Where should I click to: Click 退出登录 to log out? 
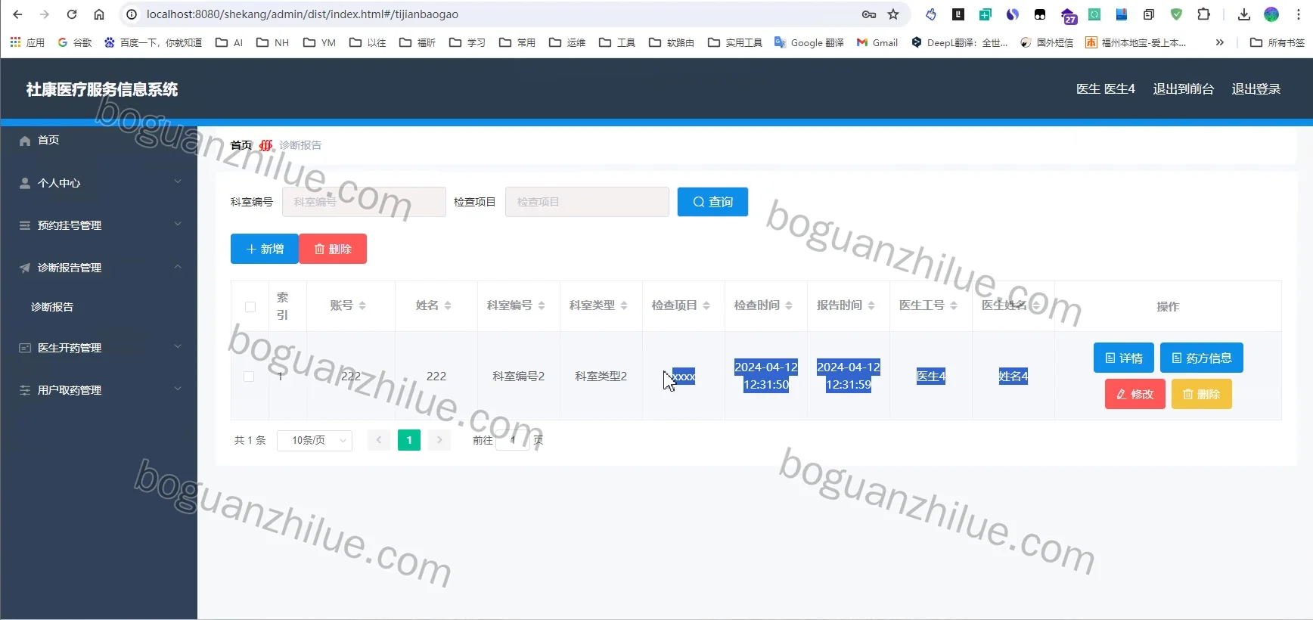(1256, 89)
